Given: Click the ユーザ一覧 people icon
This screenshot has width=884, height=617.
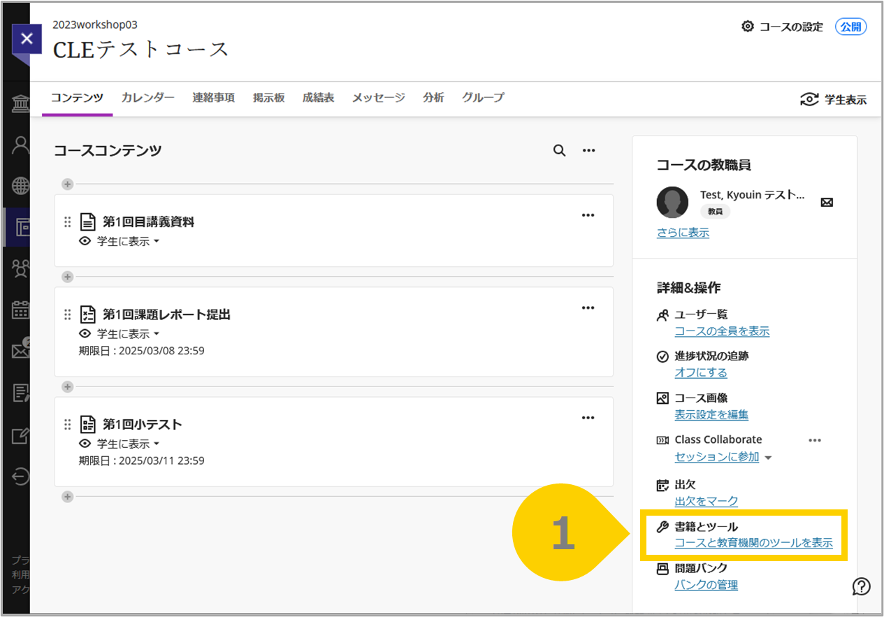Looking at the screenshot, I should 662,315.
